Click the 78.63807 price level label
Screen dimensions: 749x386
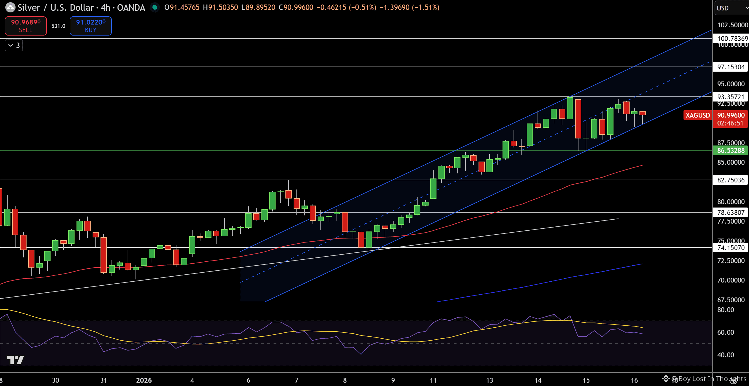coord(730,212)
